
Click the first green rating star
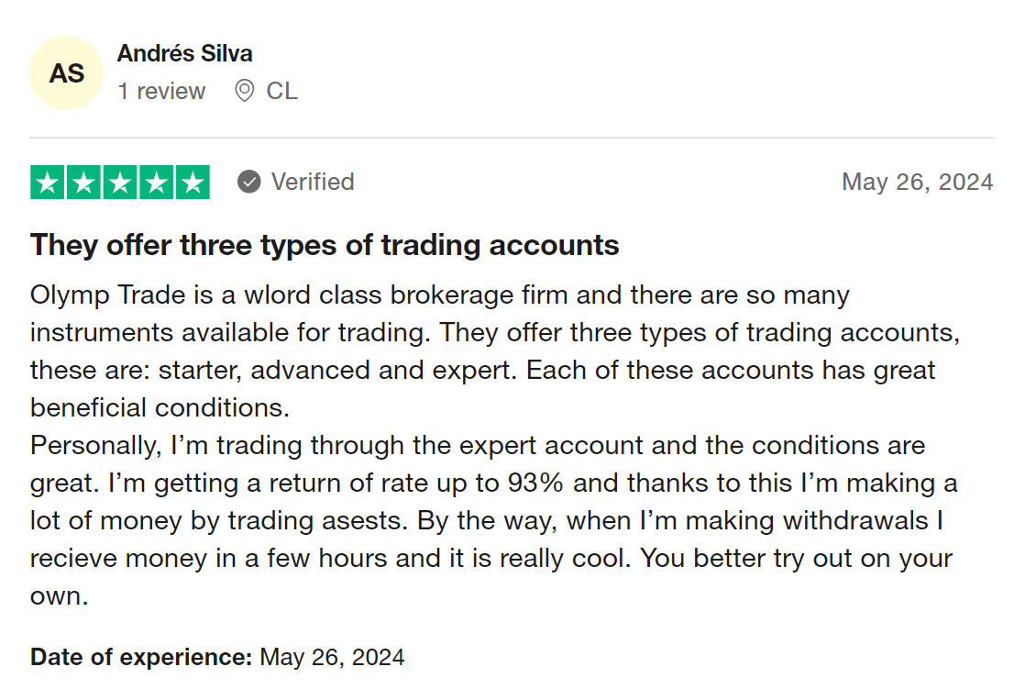(47, 183)
